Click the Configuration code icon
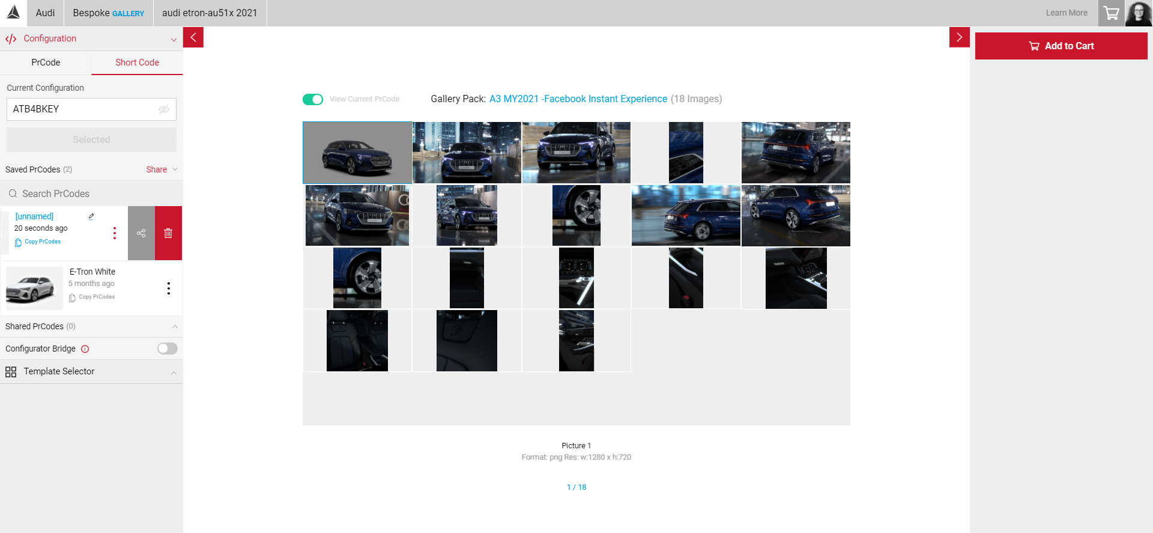Screen dimensions: 1153x533 [x=11, y=39]
